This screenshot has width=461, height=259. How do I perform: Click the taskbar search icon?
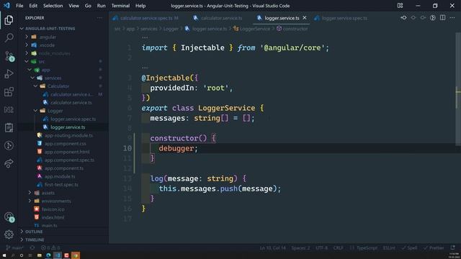13,255
